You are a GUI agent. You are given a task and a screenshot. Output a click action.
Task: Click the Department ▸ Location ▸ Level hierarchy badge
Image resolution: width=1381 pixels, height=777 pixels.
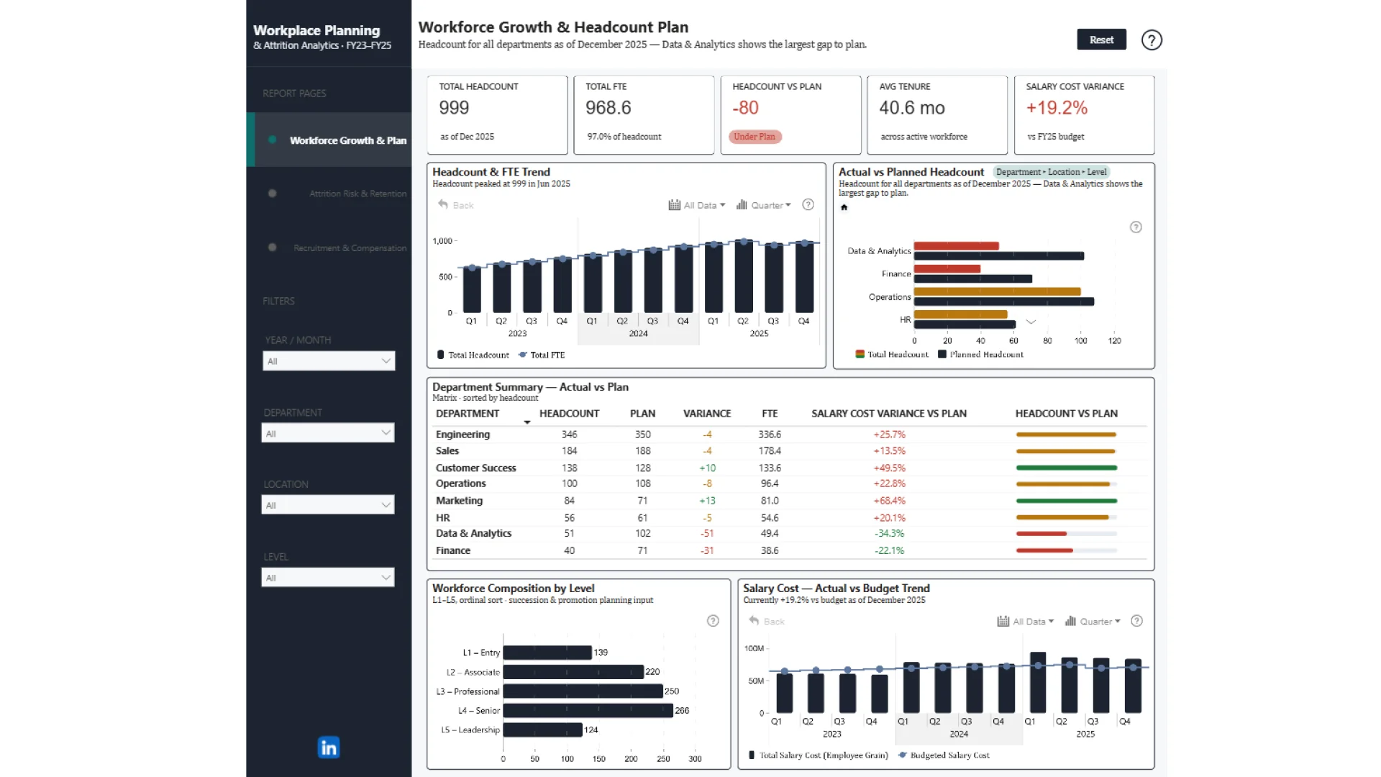[x=1051, y=172]
